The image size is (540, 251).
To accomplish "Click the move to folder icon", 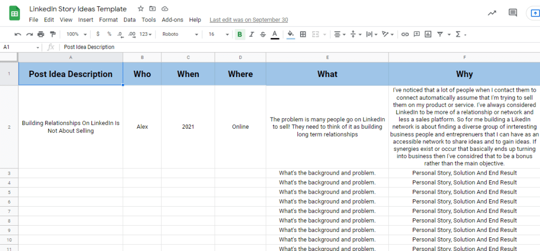I will [x=152, y=8].
